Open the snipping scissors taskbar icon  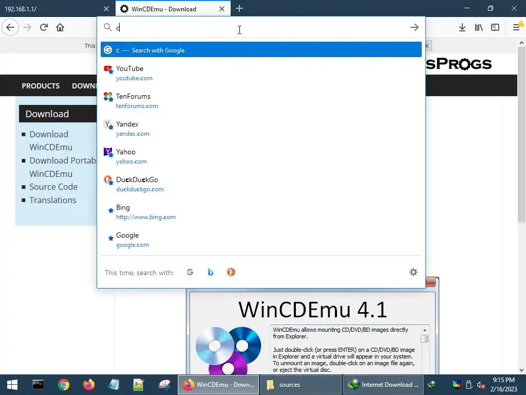point(164,385)
